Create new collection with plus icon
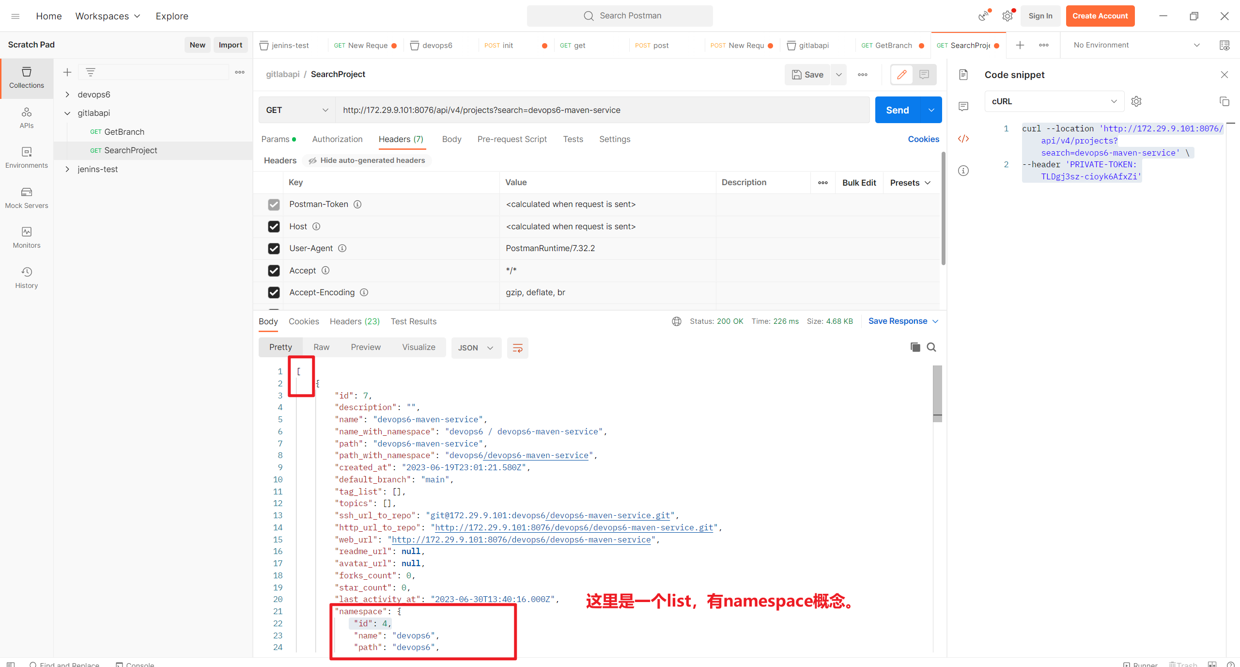 tap(67, 72)
